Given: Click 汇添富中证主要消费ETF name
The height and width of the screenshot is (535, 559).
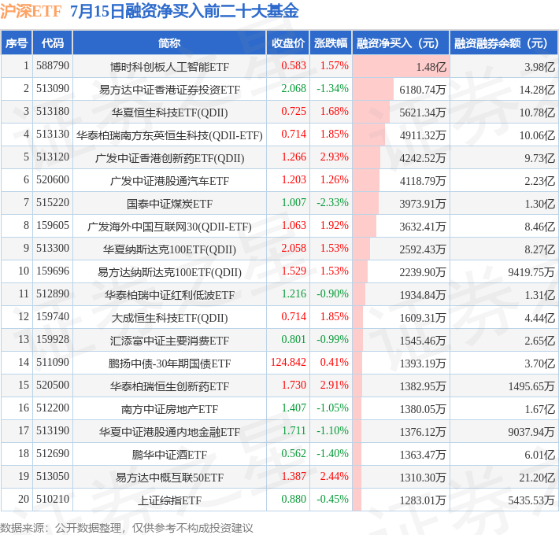Looking at the screenshot, I should point(169,340).
